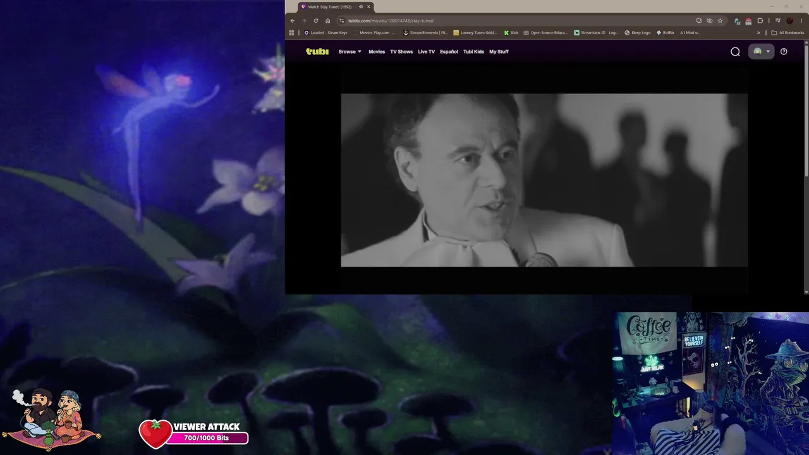Screen dimensions: 809x455
Task: Go to Movies in Tubi navigation
Action: pyautogui.click(x=377, y=52)
